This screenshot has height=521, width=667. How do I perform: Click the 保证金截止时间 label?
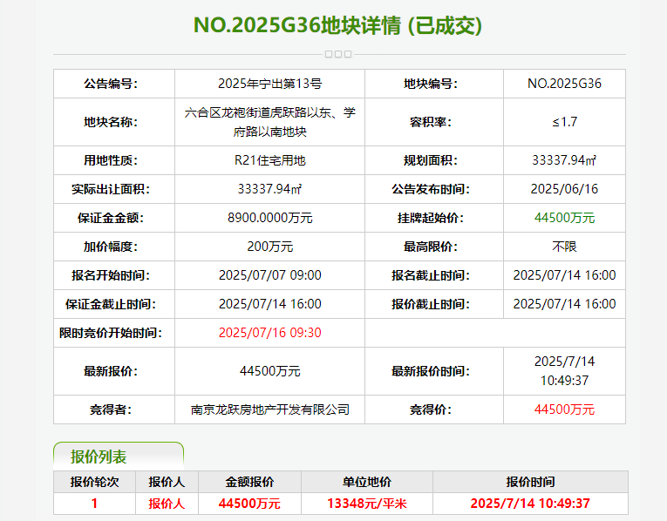click(x=111, y=304)
